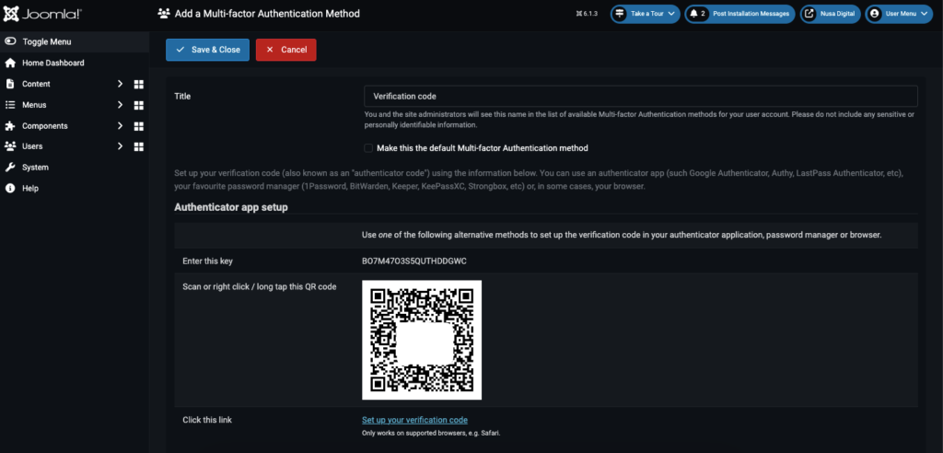Click the notification bell icon
Screen dimensions: 943x453
[694, 13]
